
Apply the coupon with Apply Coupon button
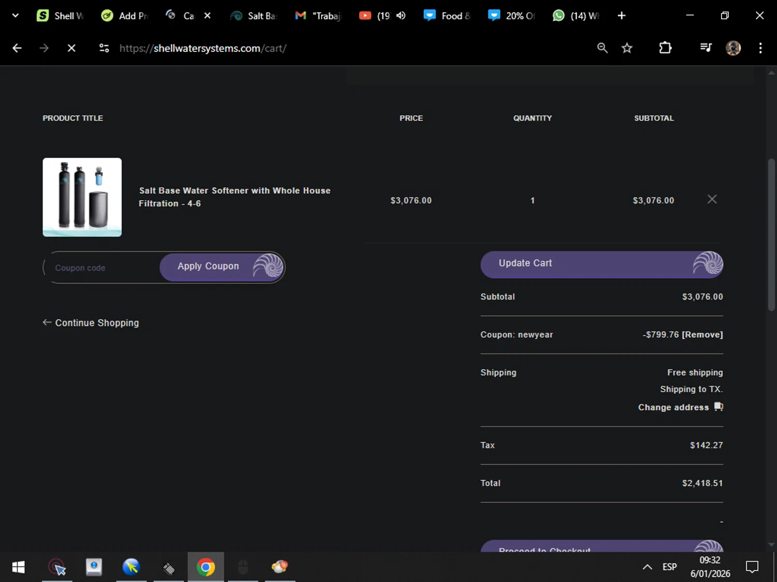pos(222,267)
